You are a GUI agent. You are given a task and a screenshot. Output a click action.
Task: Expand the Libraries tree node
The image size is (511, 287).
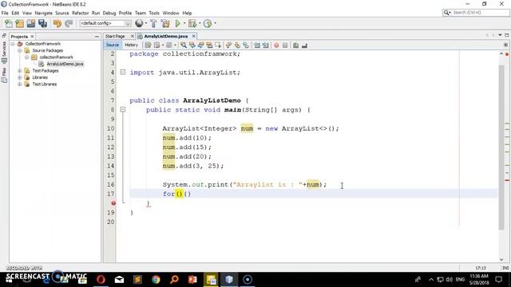tap(19, 77)
